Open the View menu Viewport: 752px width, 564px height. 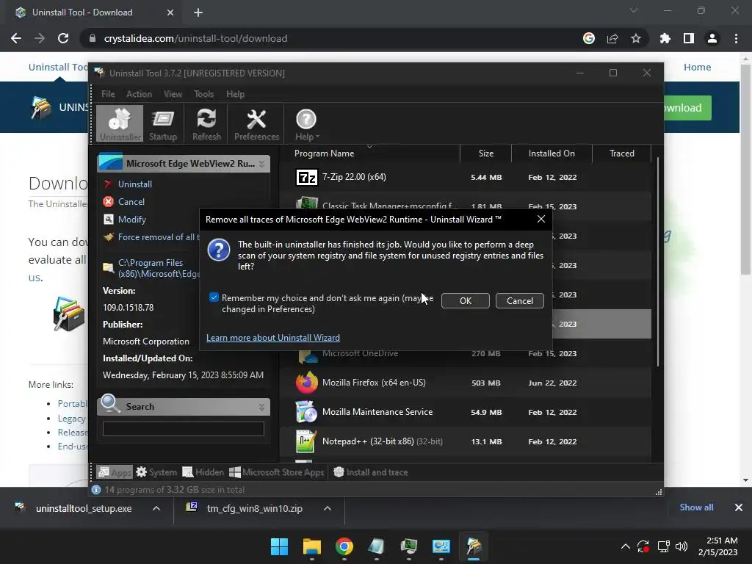tap(173, 94)
